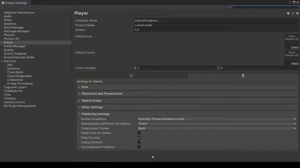Click the Company Name input field

click(217, 21)
